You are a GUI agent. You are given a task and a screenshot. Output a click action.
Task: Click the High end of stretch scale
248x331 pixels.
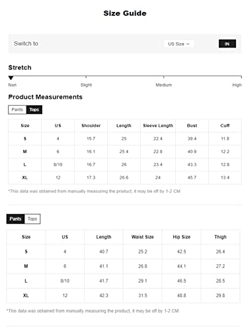tap(241, 77)
